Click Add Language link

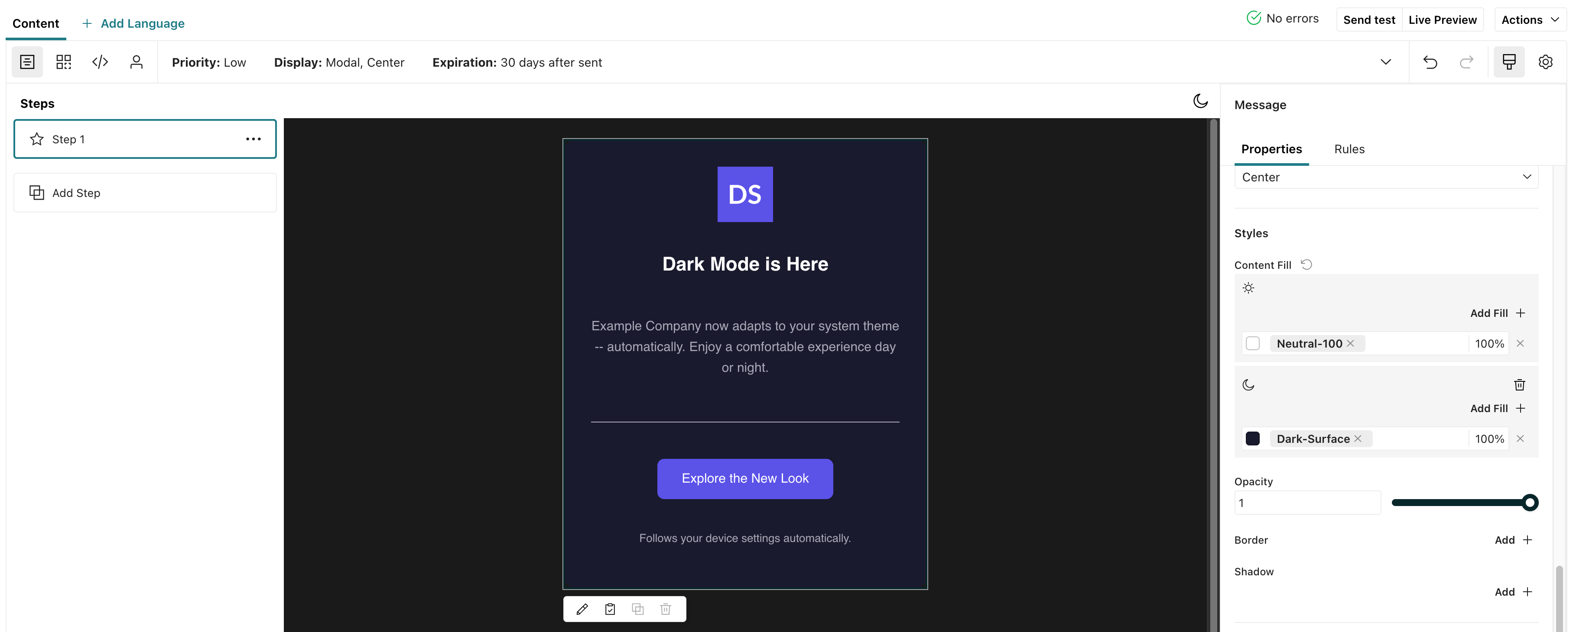[x=133, y=23]
